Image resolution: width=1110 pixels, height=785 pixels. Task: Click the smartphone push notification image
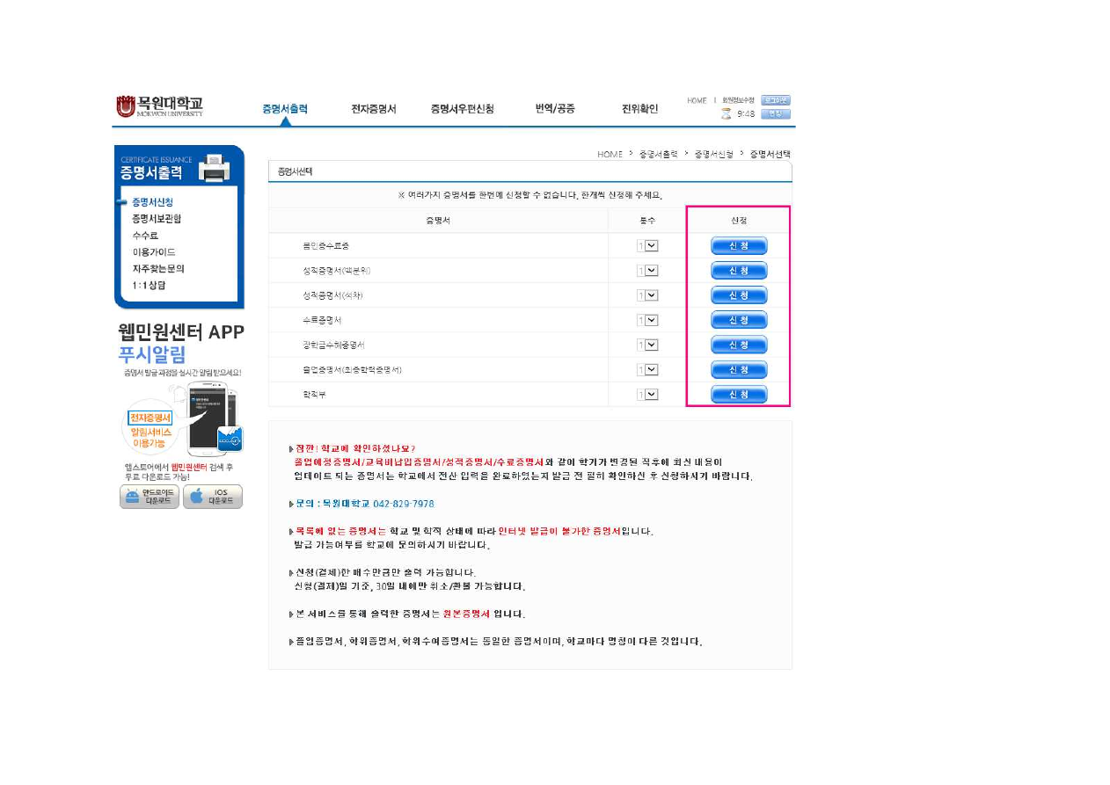click(214, 417)
